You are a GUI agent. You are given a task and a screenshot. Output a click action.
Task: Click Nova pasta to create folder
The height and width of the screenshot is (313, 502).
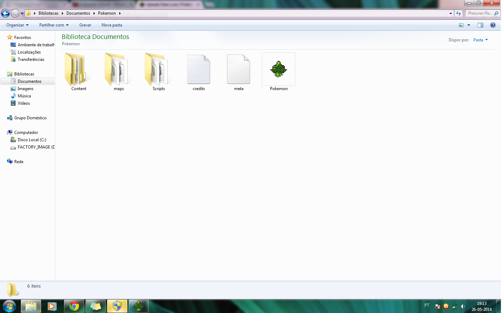click(112, 25)
